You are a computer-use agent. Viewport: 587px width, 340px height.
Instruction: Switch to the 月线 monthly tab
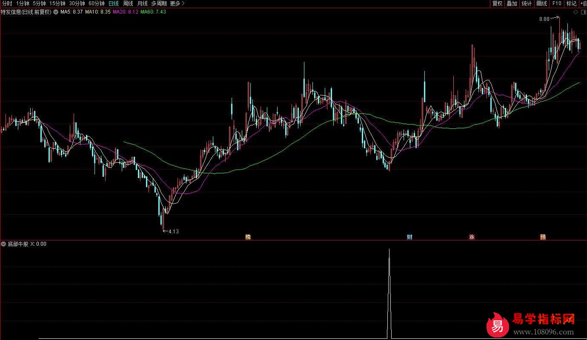pyautogui.click(x=142, y=3)
